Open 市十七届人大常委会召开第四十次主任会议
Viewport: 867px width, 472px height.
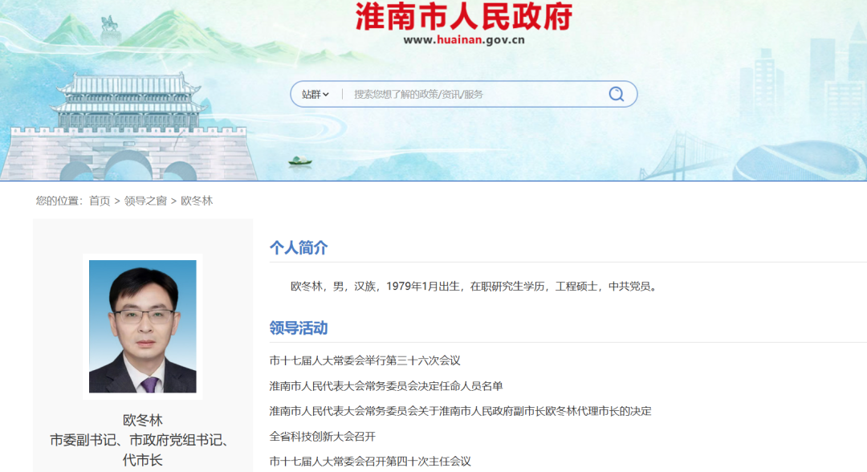tap(370, 462)
